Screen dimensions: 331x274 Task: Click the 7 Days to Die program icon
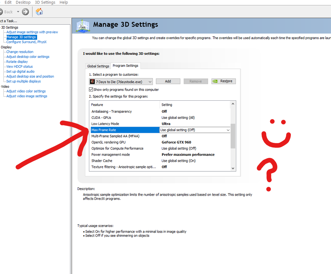92,82
